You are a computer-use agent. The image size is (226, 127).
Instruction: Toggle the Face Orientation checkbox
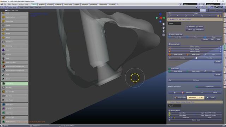pyautogui.click(x=169, y=87)
